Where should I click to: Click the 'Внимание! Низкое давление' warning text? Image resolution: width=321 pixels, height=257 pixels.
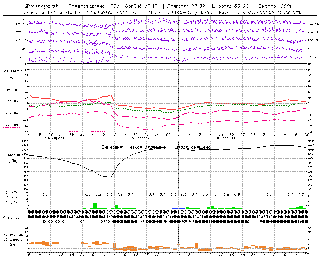pyautogui.click(x=133, y=147)
